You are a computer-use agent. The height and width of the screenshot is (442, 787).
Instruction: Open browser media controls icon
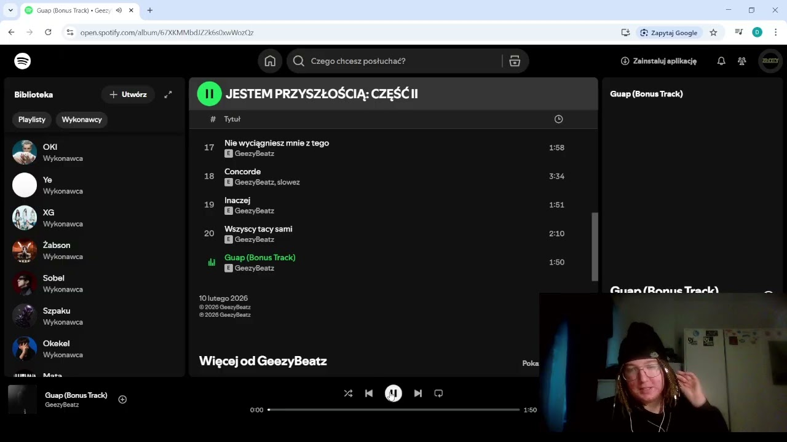tap(739, 33)
